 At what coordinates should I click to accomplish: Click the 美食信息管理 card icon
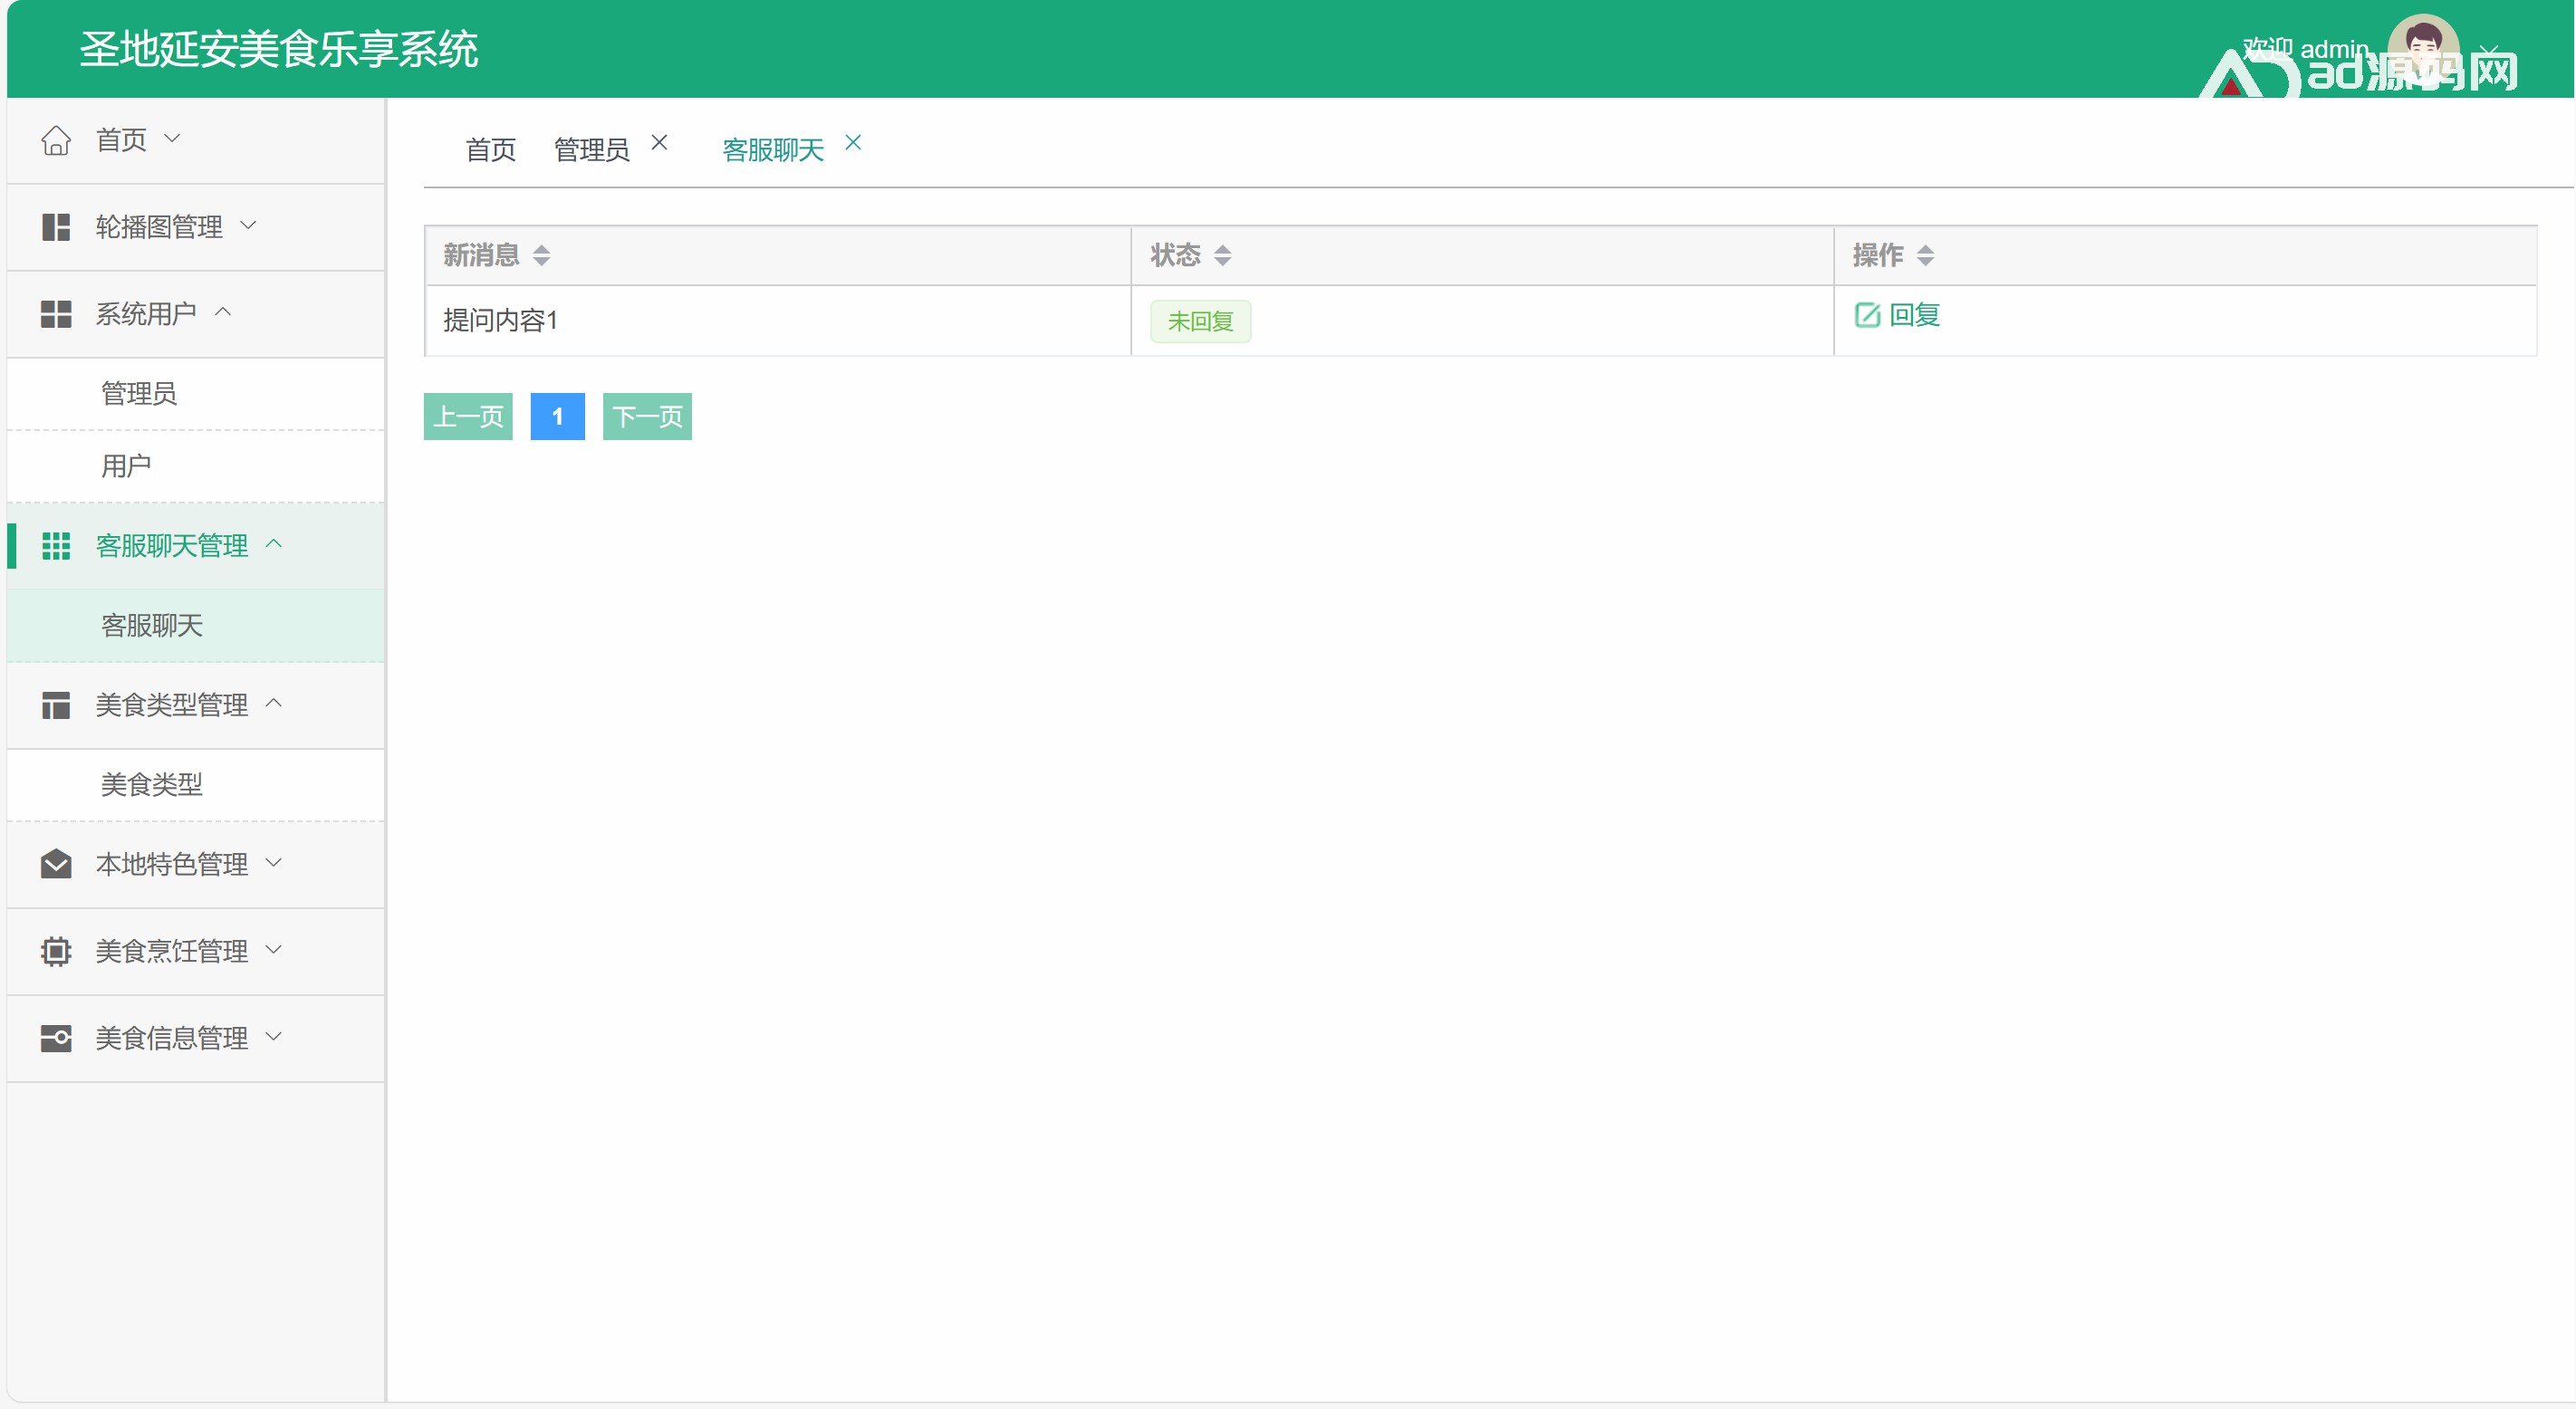click(56, 1038)
